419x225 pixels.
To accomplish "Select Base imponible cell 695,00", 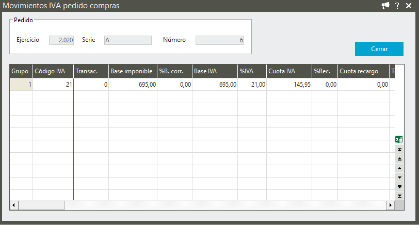I will (133, 85).
